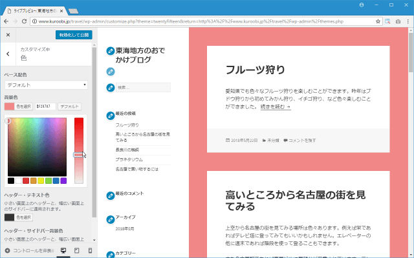Pick the green palette swatch

pos(49,181)
